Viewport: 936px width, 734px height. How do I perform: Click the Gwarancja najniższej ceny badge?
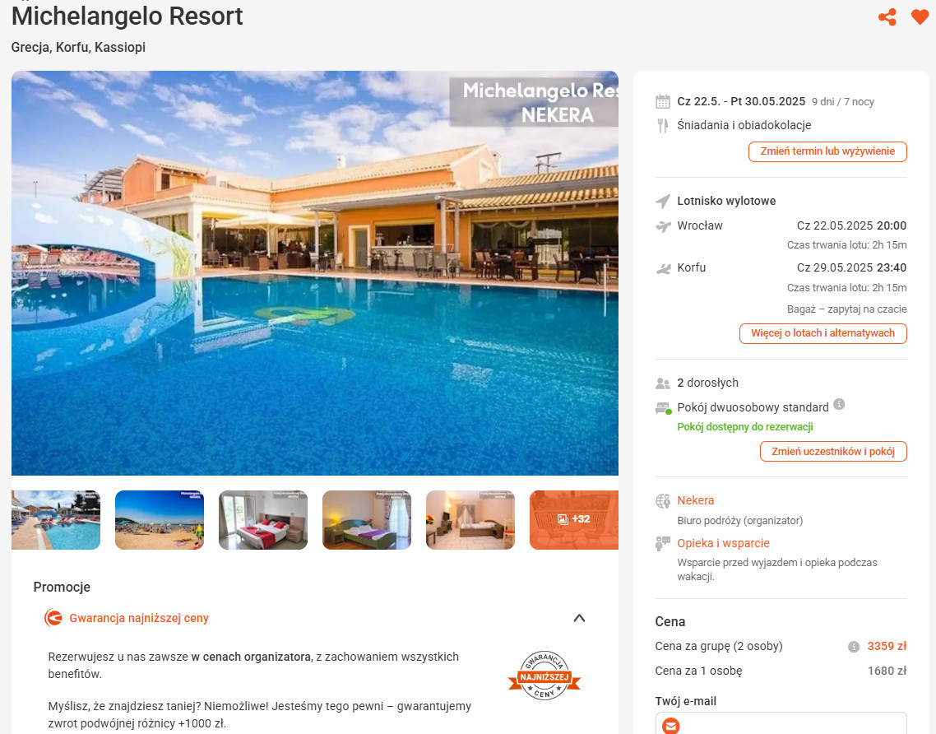[x=544, y=676]
